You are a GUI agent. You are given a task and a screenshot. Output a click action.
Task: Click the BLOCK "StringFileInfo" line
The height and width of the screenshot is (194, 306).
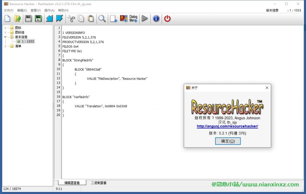coord(78,60)
